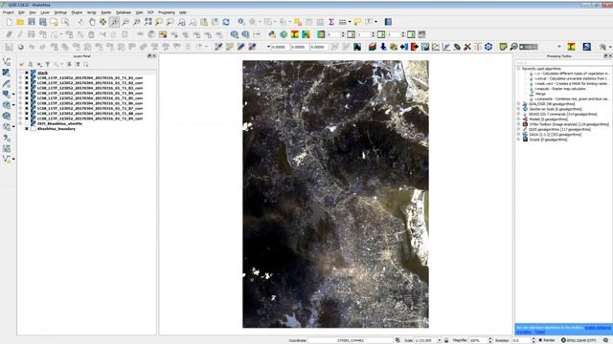
Task: Select the Pan Map to Selection tool
Action: (x=102, y=22)
